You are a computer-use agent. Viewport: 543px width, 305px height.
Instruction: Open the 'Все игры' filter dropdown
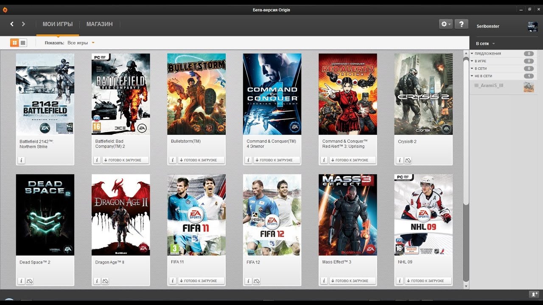pyautogui.click(x=81, y=43)
